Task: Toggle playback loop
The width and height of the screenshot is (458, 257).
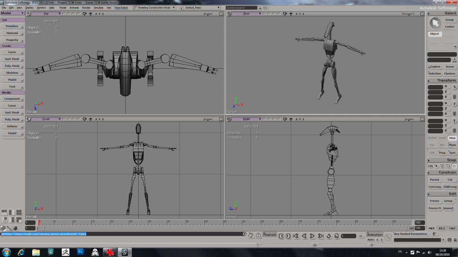Action: point(329,236)
